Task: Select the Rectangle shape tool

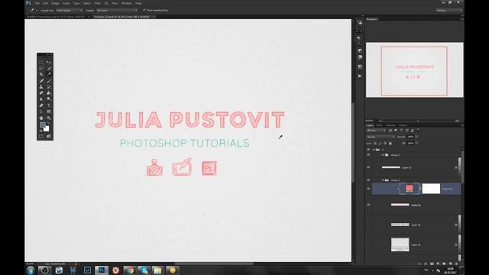Action: coord(49,112)
